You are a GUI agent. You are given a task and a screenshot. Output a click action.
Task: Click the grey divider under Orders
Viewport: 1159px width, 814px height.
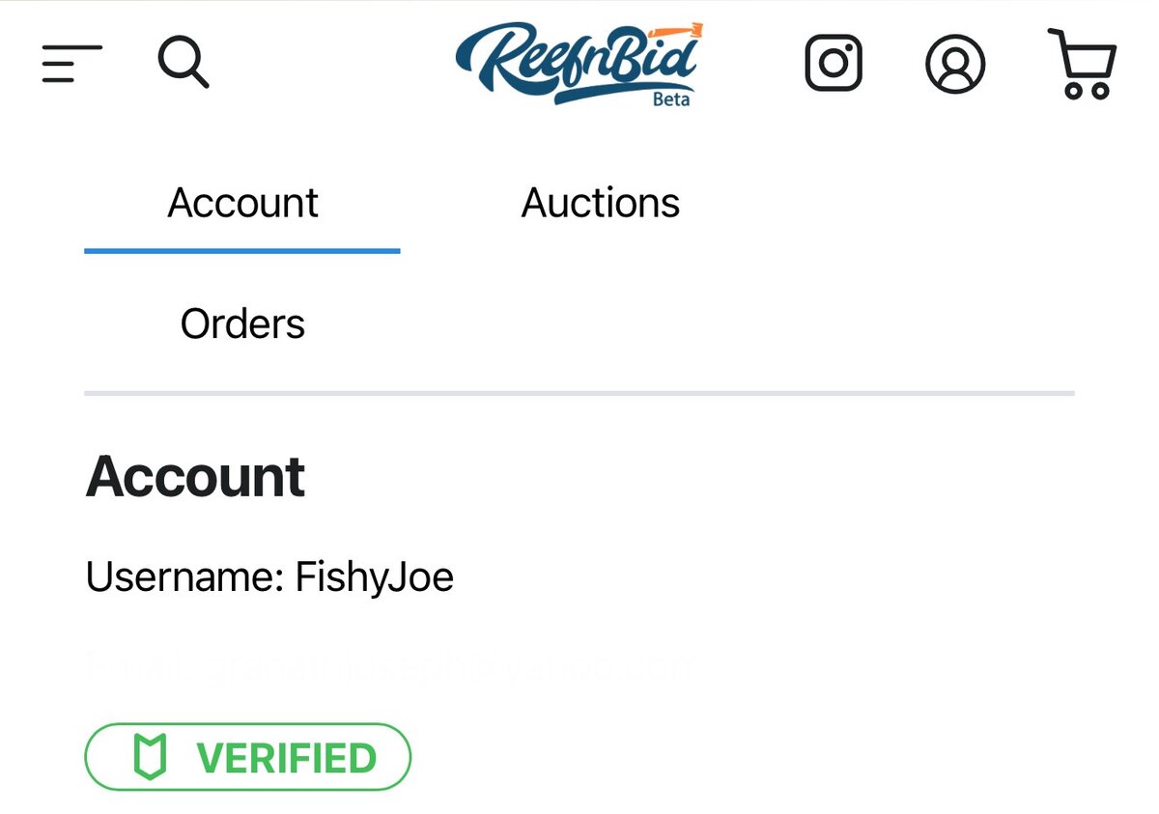pyautogui.click(x=579, y=393)
